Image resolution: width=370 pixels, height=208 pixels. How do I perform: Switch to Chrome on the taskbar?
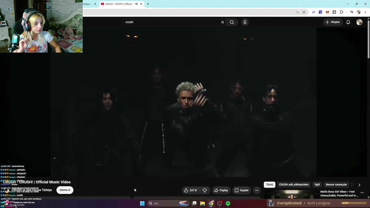click(x=211, y=203)
